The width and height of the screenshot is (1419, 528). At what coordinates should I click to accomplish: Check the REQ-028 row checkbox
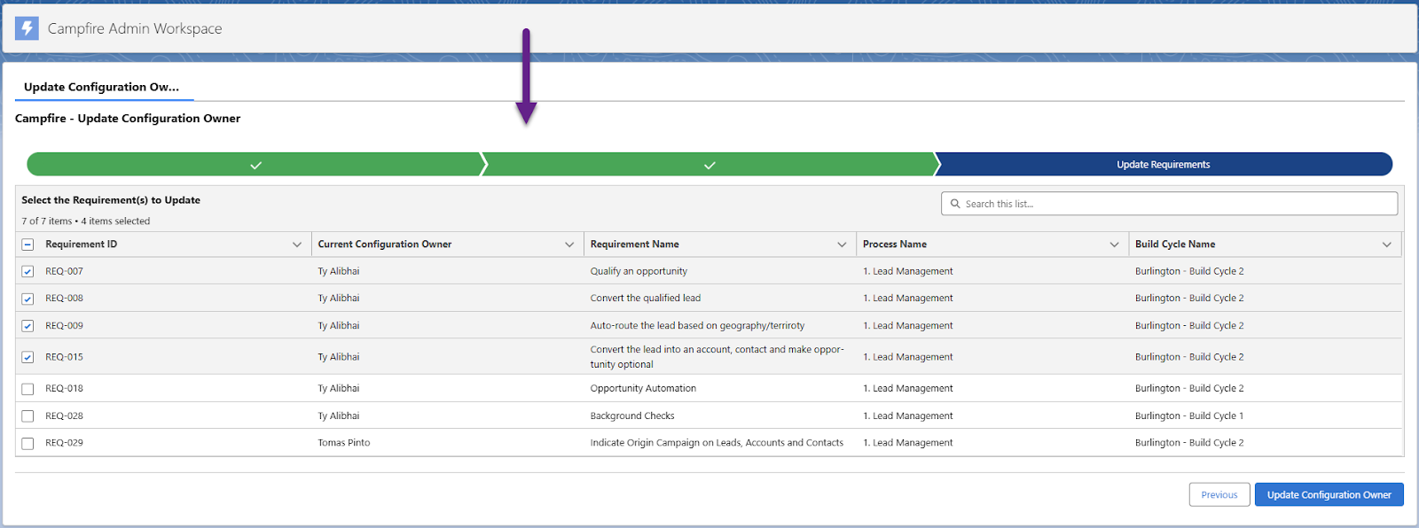tap(27, 416)
